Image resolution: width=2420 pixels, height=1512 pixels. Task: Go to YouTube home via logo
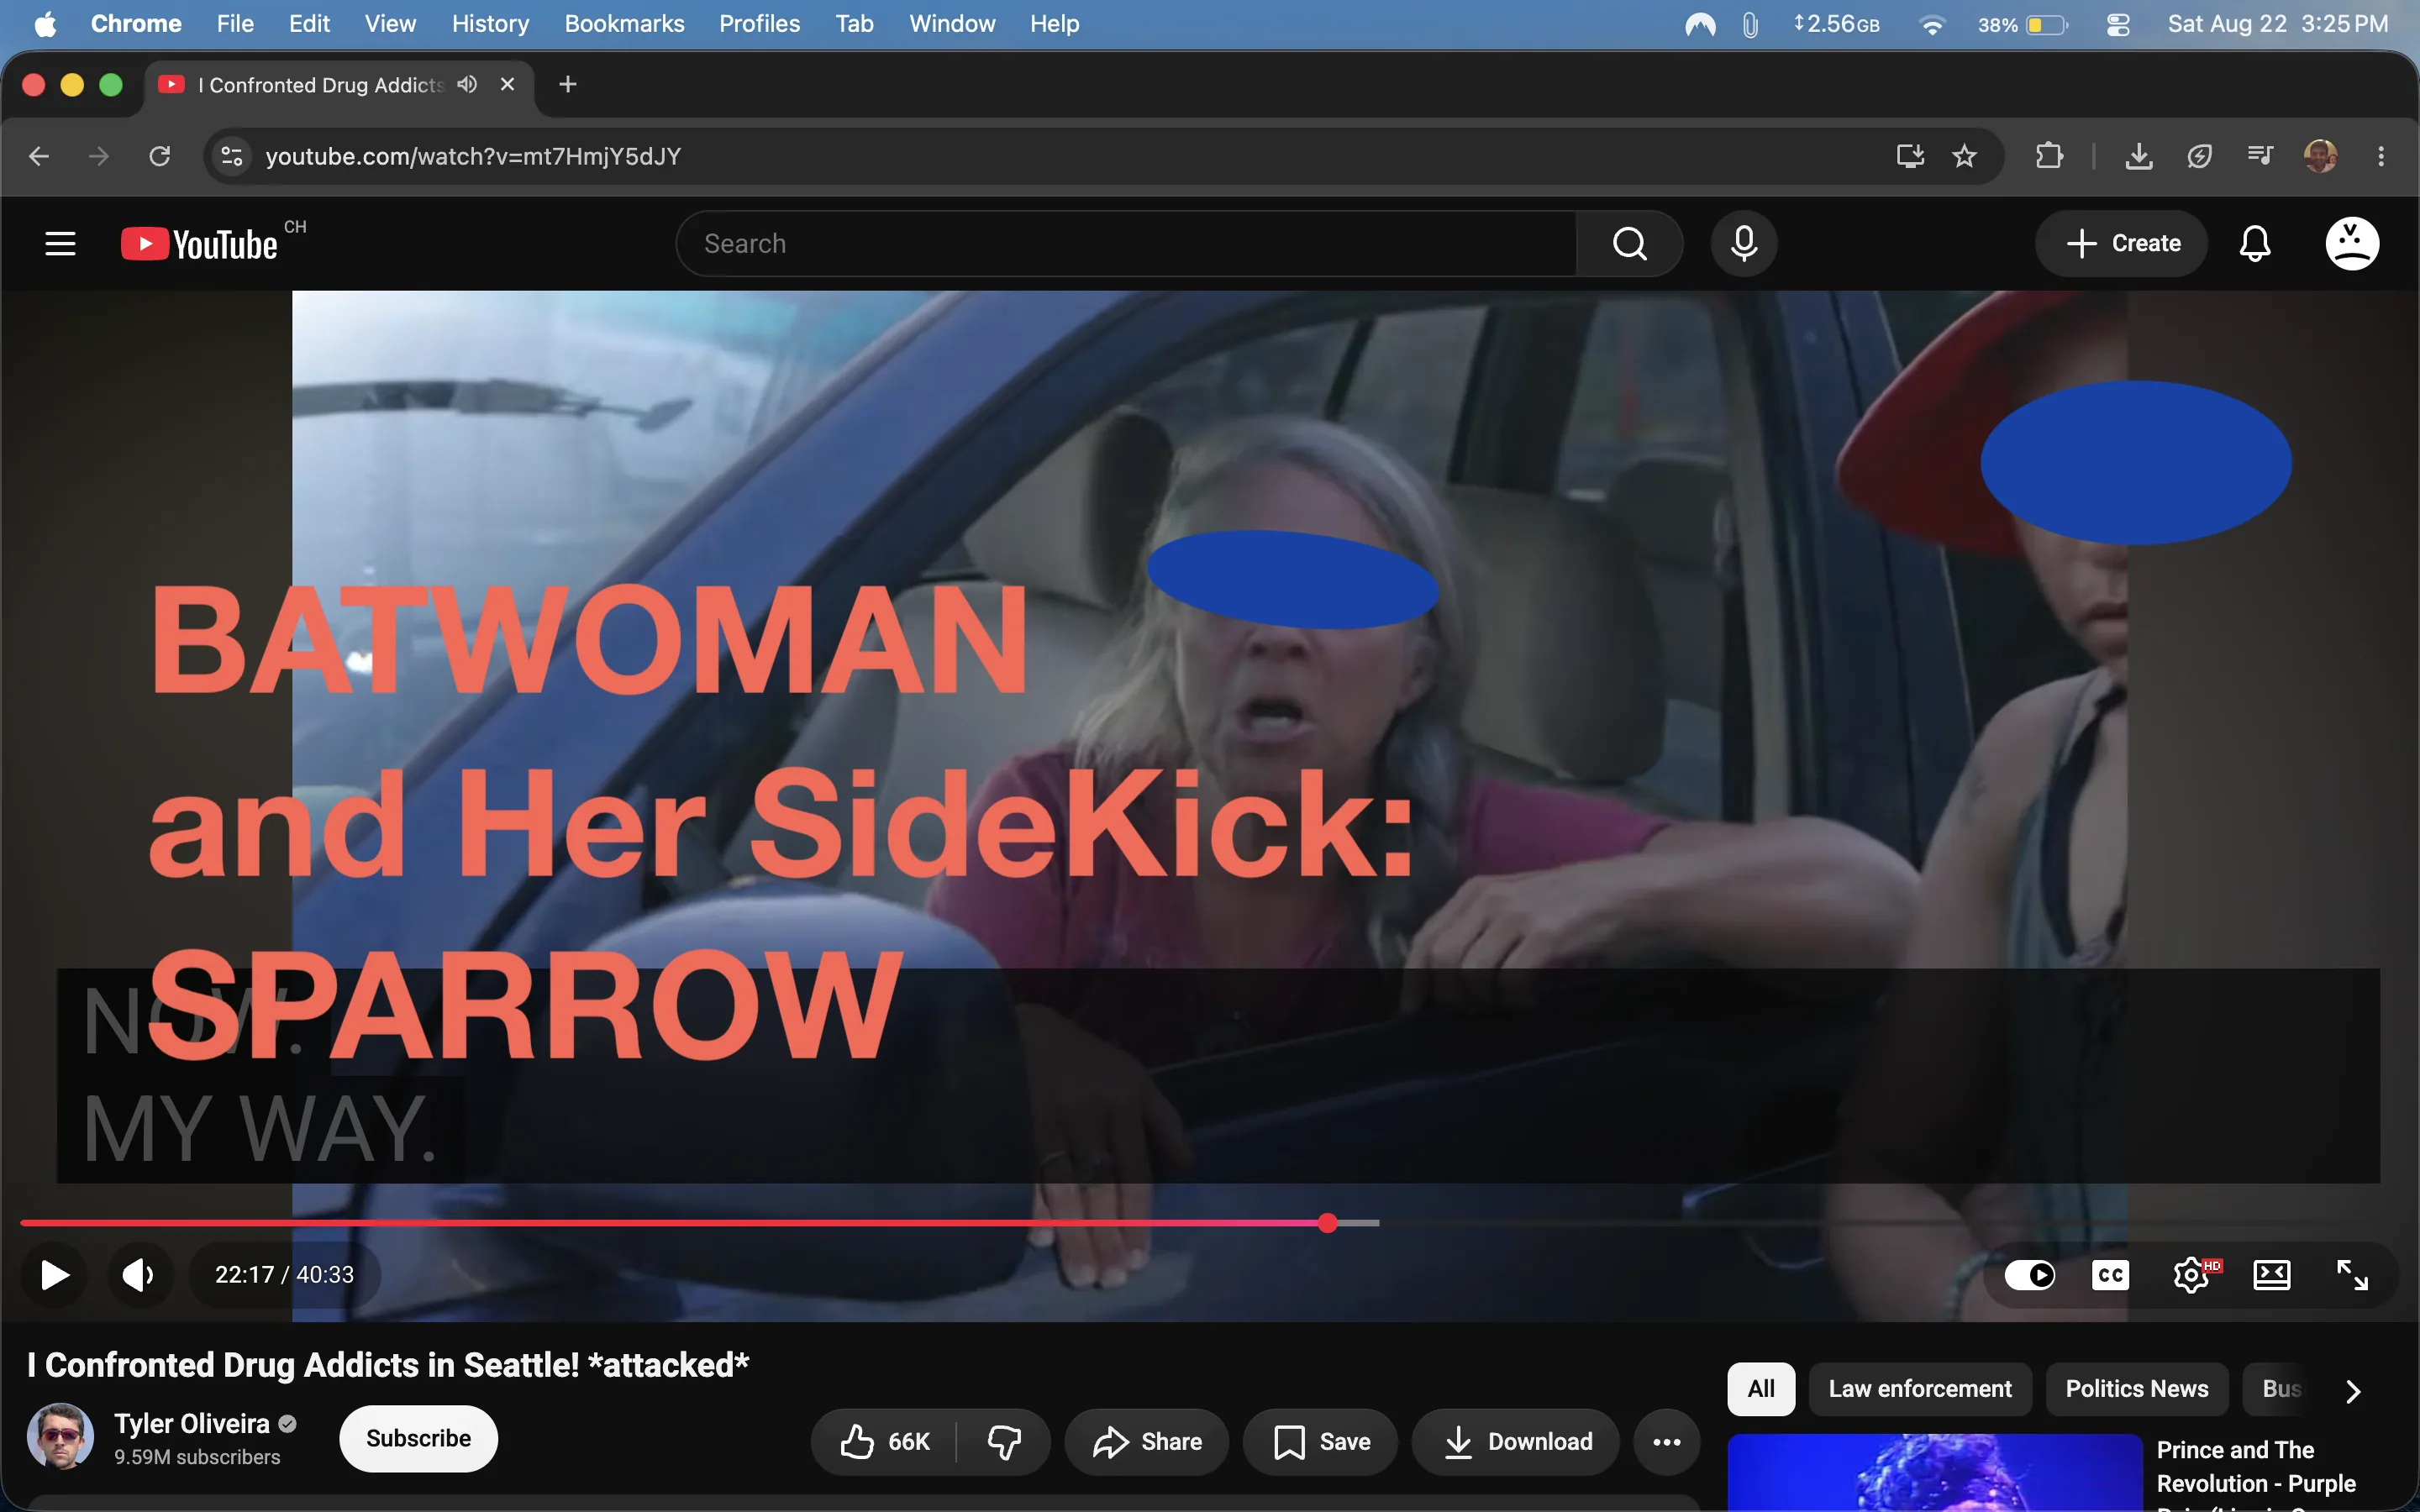pyautogui.click(x=199, y=244)
